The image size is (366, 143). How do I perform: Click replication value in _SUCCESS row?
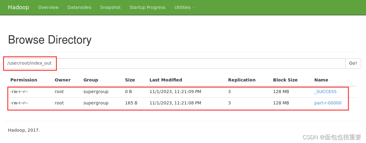tap(229, 92)
